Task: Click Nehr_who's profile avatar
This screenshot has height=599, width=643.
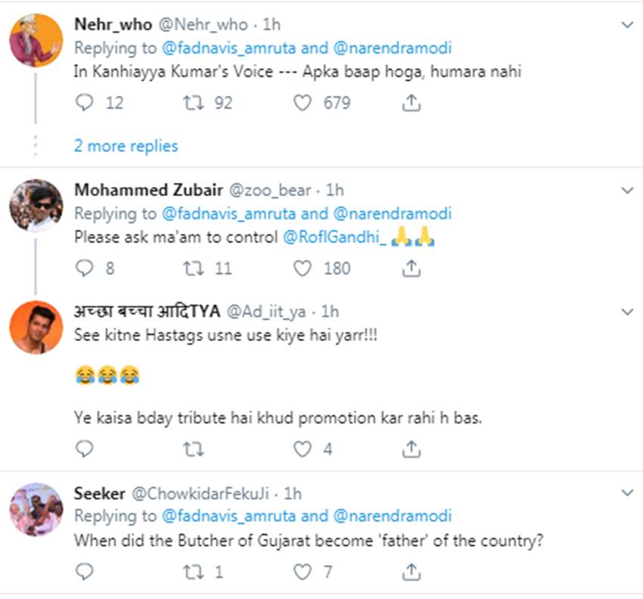Action: point(36,41)
